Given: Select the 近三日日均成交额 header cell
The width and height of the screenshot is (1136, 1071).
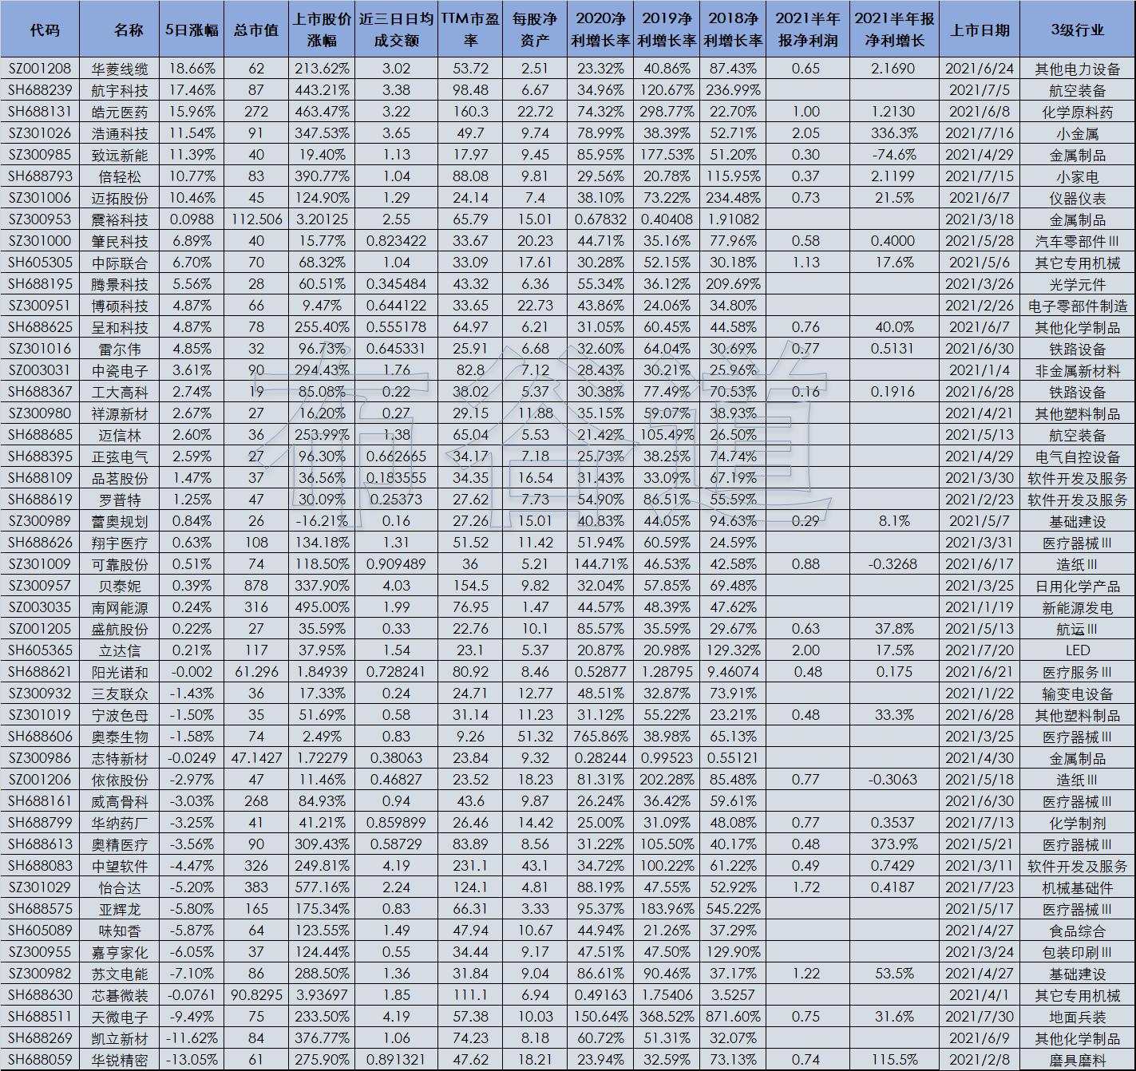Looking at the screenshot, I should tap(397, 30).
